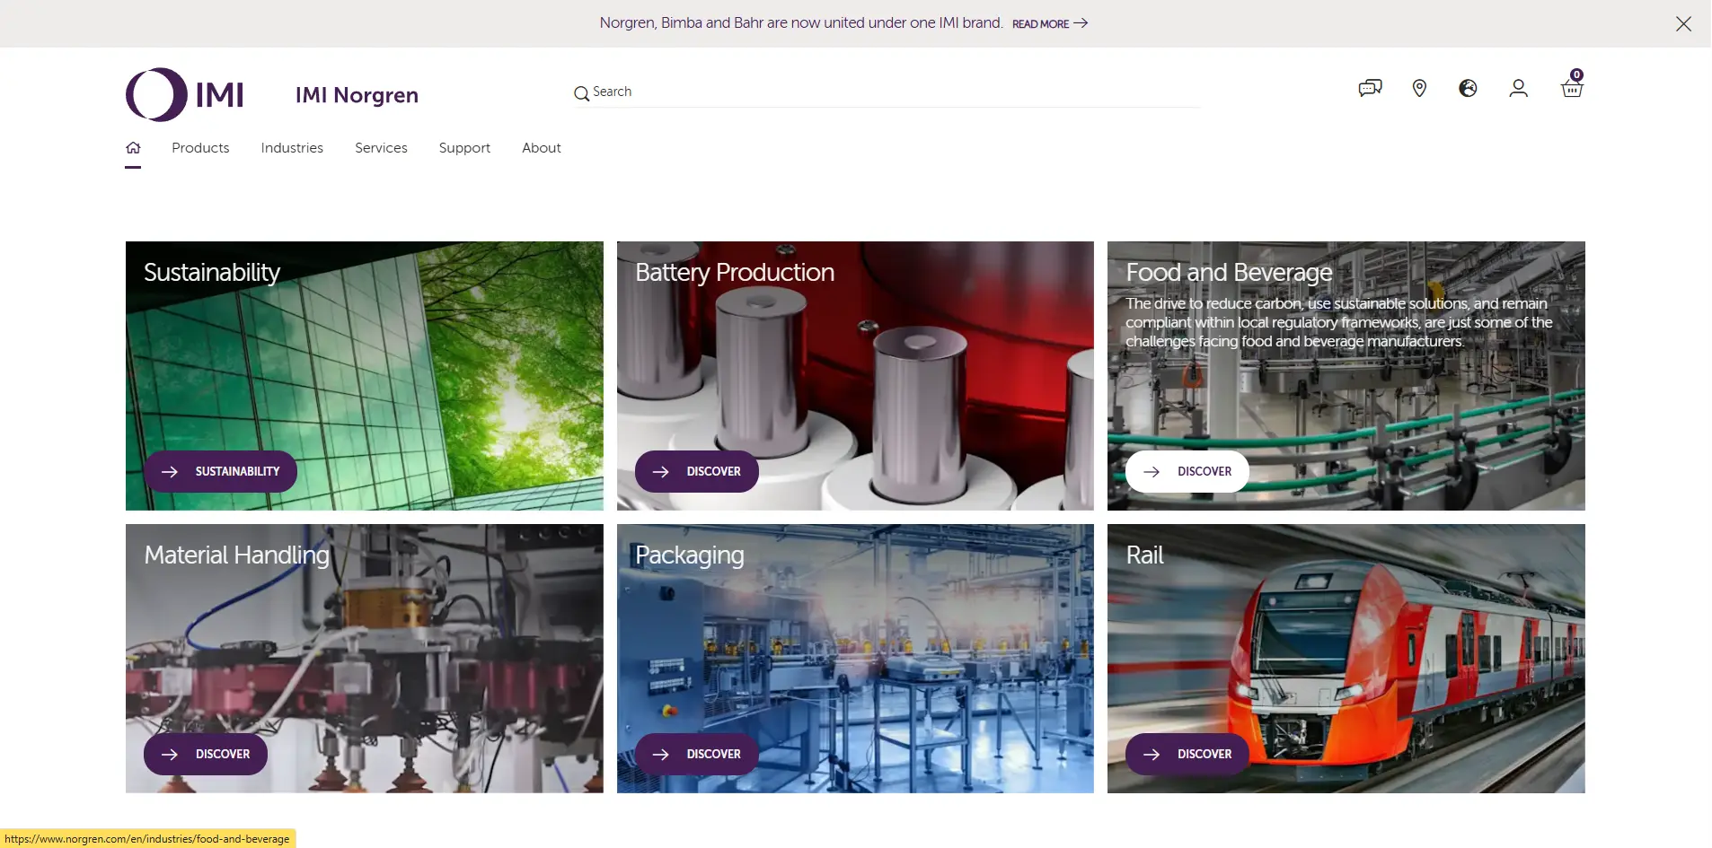Open the chat support icon
Viewport: 1712px width, 848px height.
point(1370,88)
